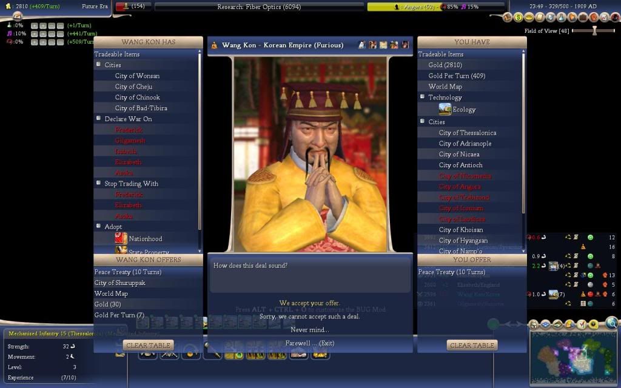This screenshot has height=388, width=621.
Task: Choose "Farewell ... (Exit)" to leave diplomacy
Action: point(310,343)
